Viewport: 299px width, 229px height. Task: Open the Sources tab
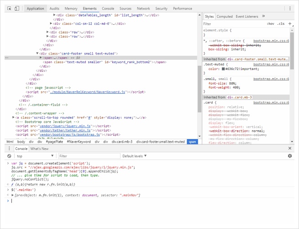(125, 8)
